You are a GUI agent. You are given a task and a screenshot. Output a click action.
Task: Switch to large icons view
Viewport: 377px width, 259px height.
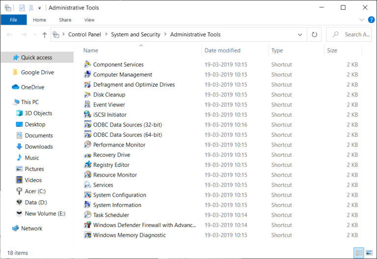pyautogui.click(x=369, y=253)
